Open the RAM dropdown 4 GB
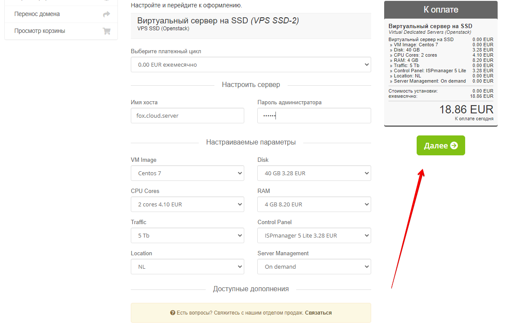The height and width of the screenshot is (331, 505). coord(314,204)
